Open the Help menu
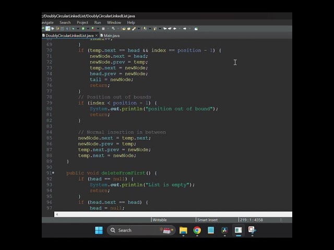 tap(131, 22)
